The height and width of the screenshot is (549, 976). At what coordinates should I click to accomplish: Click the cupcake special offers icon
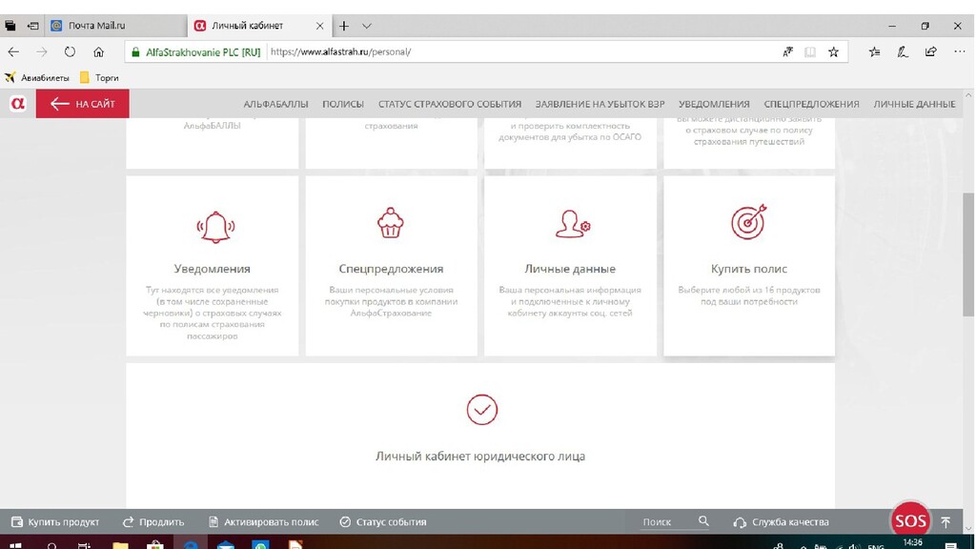[390, 223]
